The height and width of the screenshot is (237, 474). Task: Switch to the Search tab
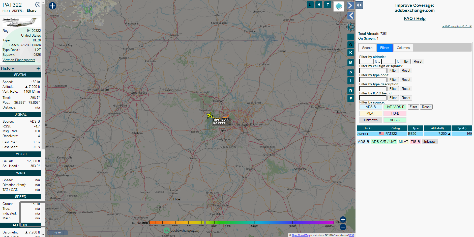tap(367, 48)
